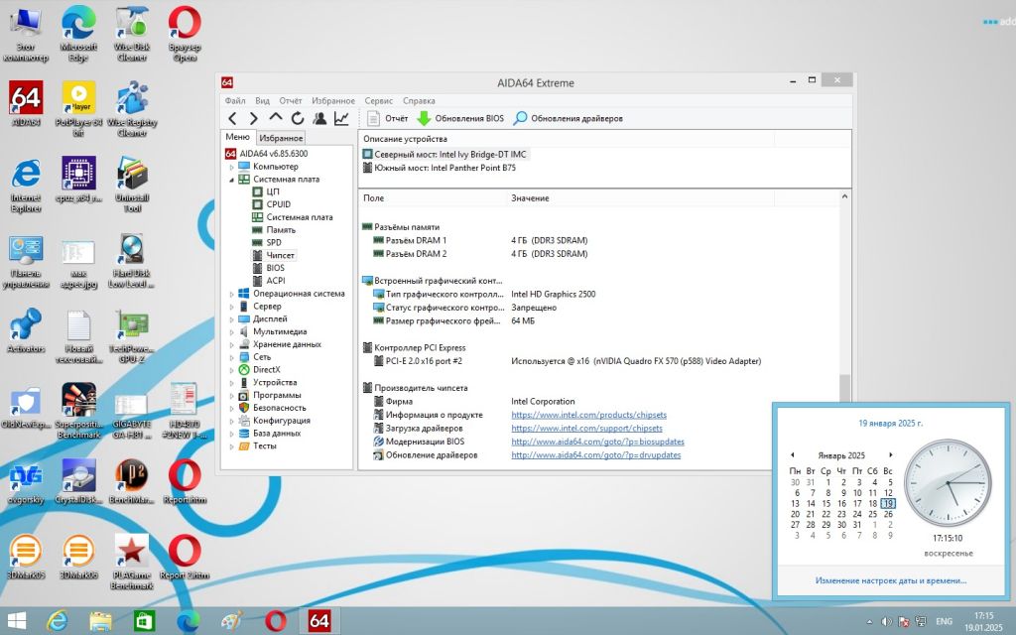Screen dimensions: 1016x635
Task: Select the PotPlayer 64 bit desktop icon
Action: click(x=78, y=108)
